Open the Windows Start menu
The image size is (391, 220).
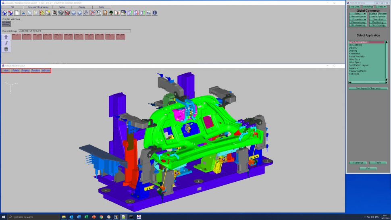coord(4,217)
